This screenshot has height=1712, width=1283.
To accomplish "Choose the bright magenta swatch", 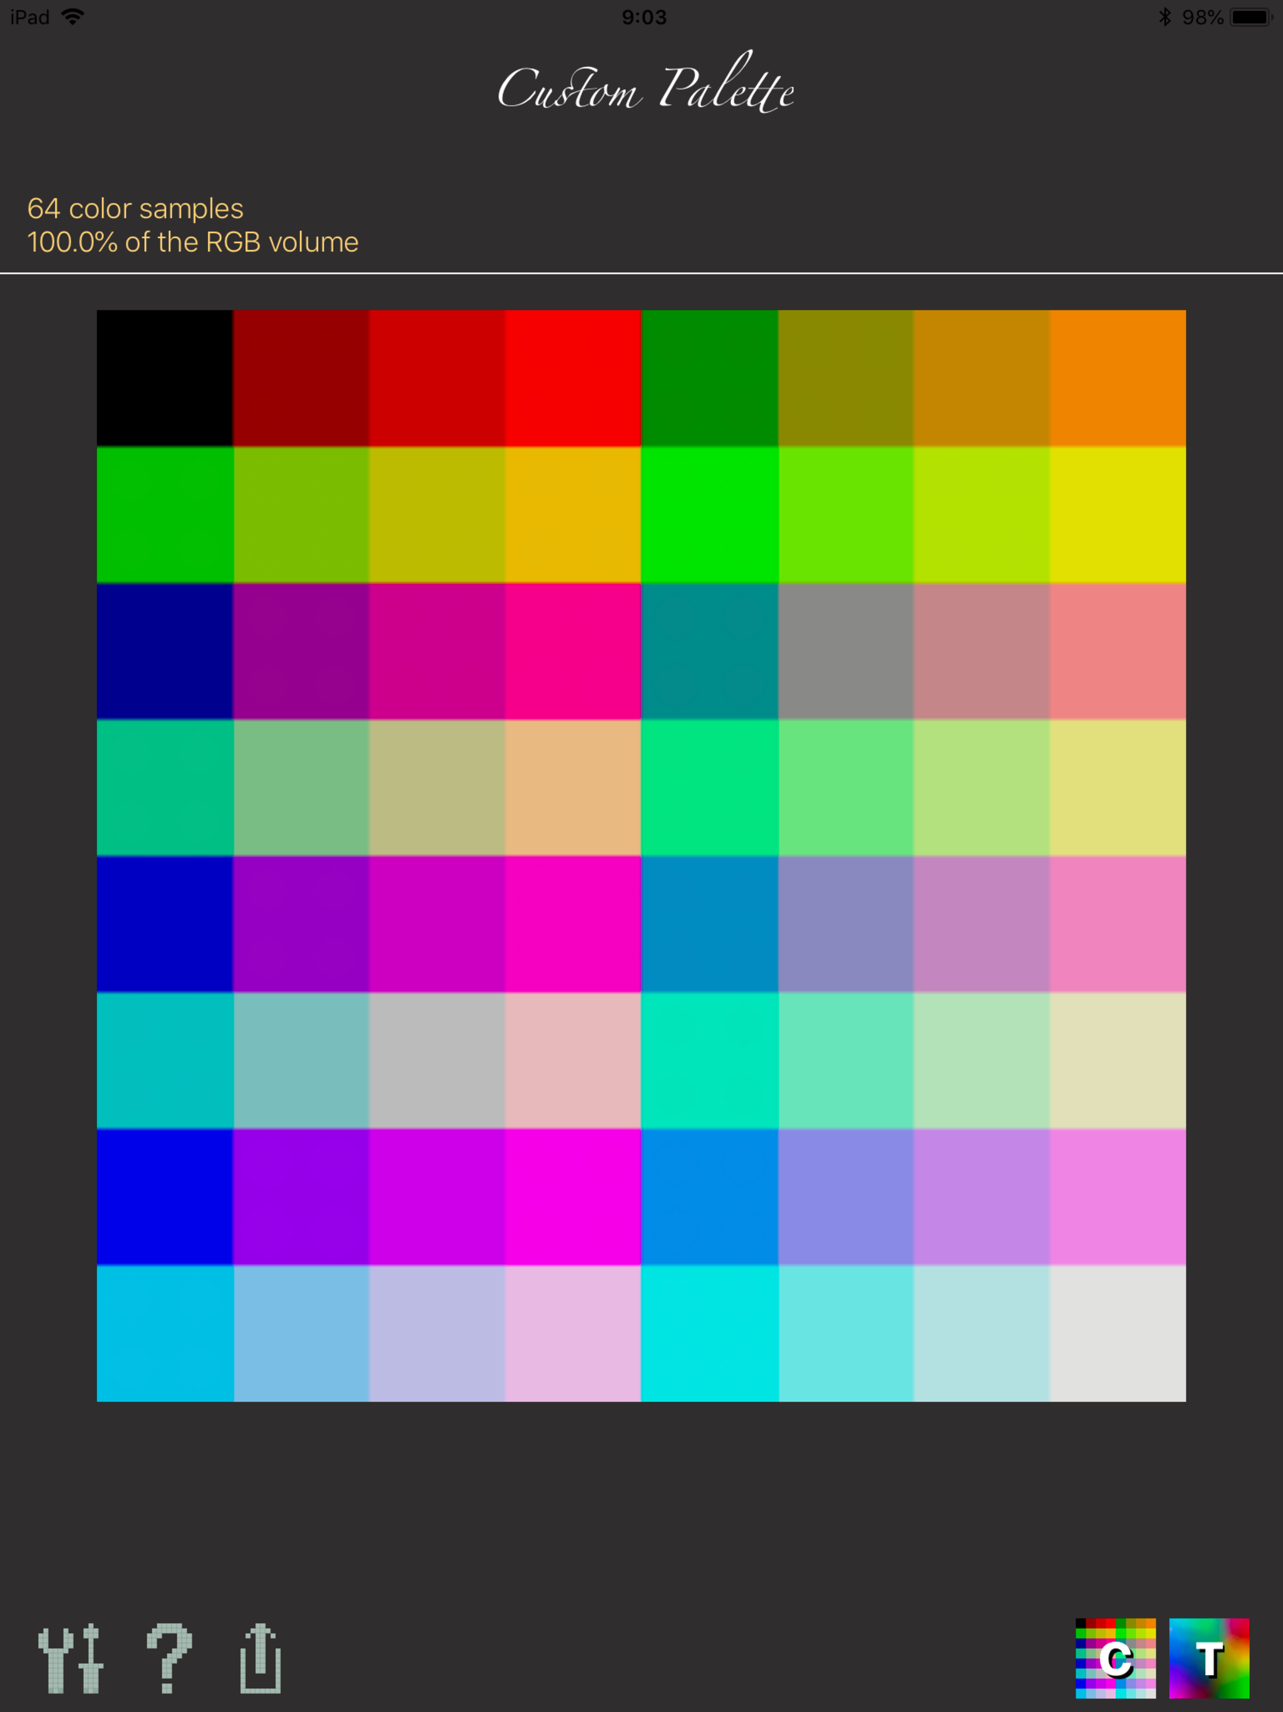I will click(573, 1196).
